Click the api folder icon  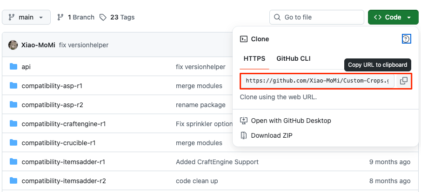(13, 66)
